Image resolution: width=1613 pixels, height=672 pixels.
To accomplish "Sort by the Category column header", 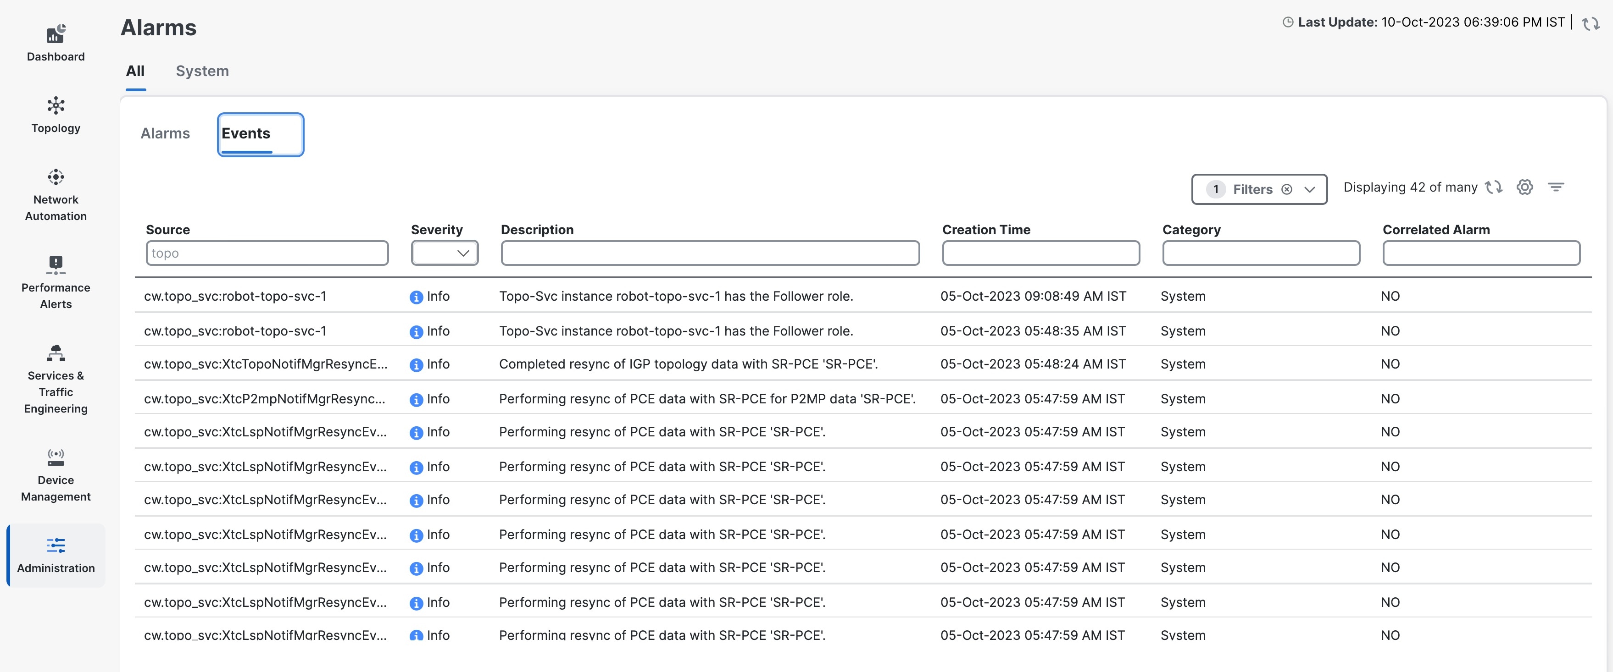I will pyautogui.click(x=1191, y=230).
